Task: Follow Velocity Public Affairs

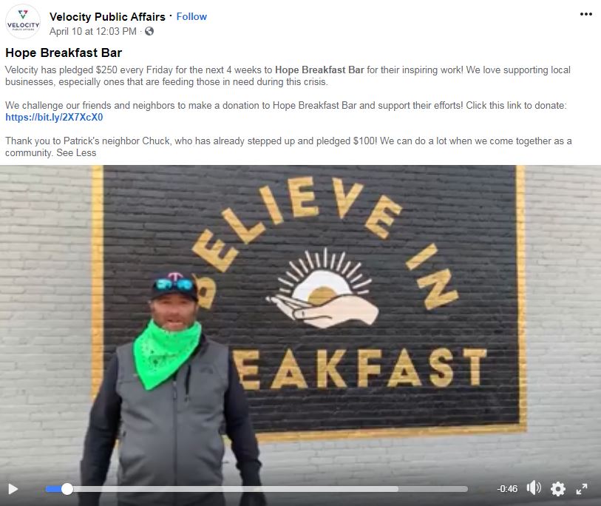Action: pos(191,16)
